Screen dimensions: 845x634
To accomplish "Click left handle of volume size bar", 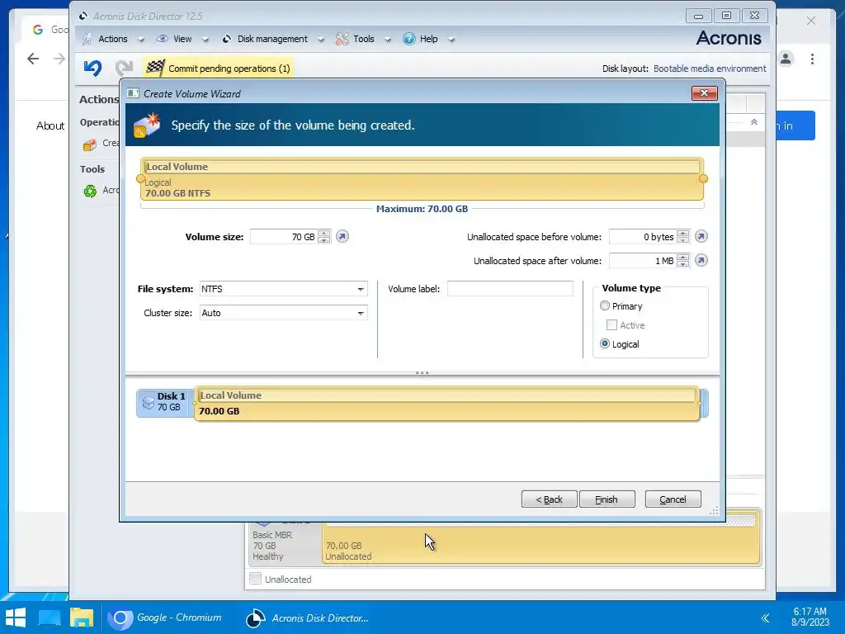I will (140, 178).
